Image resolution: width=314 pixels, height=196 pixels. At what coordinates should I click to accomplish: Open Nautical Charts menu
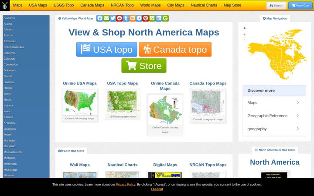(204, 5)
